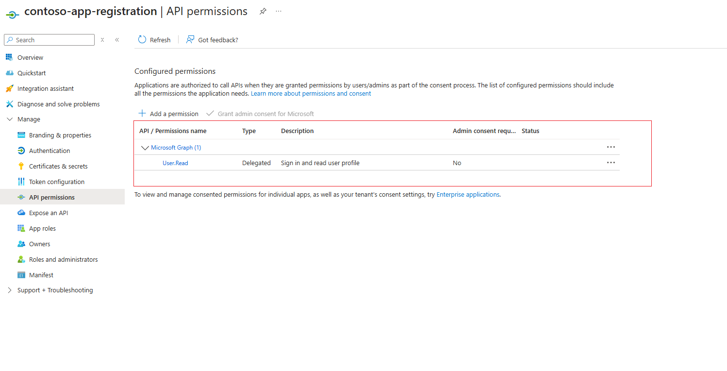Click the Certificates & secrets key icon
The height and width of the screenshot is (371, 727).
click(21, 166)
